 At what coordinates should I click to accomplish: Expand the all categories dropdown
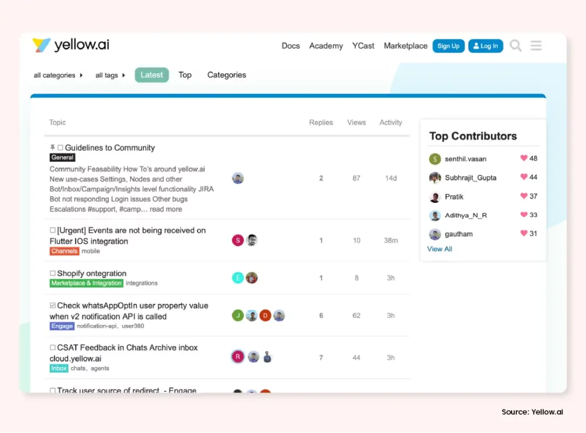tap(58, 75)
